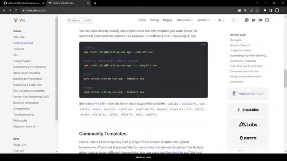Open the language translation dropdown
The image size is (287, 161).
221,20
